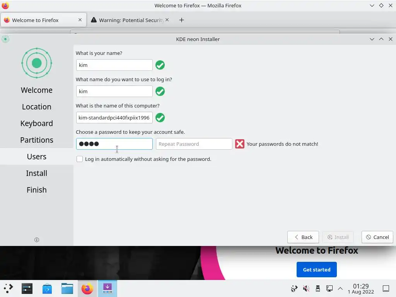This screenshot has height=297, width=396.
Task: Open Dolphin file manager from the taskbar
Action: click(67, 288)
